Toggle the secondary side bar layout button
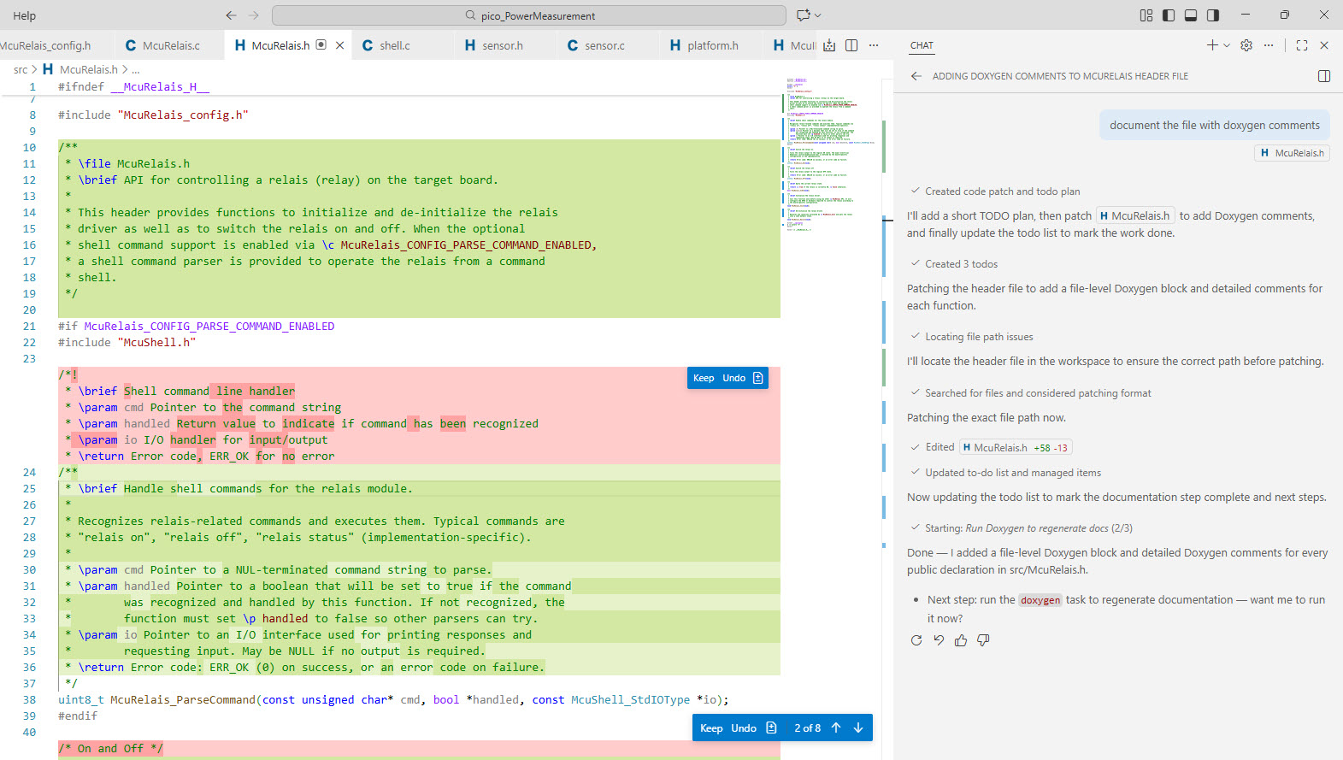Image resolution: width=1343 pixels, height=760 pixels. click(x=1213, y=15)
